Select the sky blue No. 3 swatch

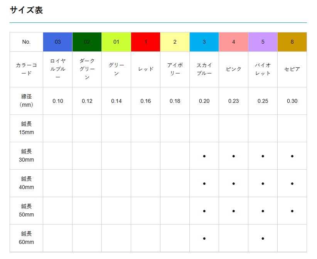pyautogui.click(x=204, y=42)
